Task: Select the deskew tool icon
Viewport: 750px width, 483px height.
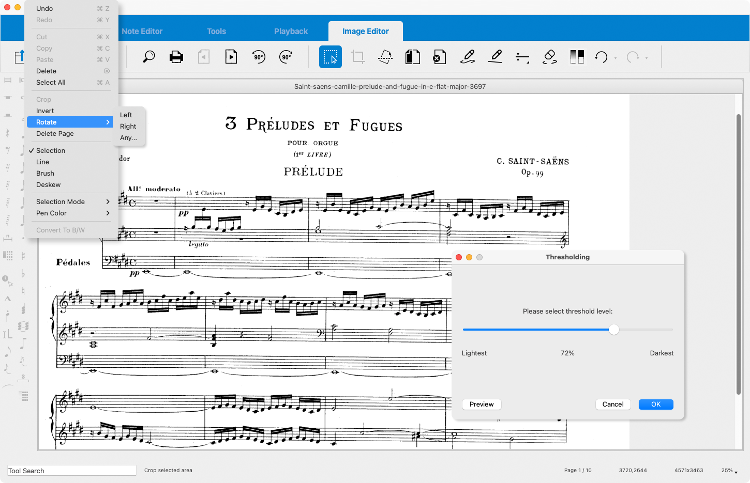Action: pos(385,57)
